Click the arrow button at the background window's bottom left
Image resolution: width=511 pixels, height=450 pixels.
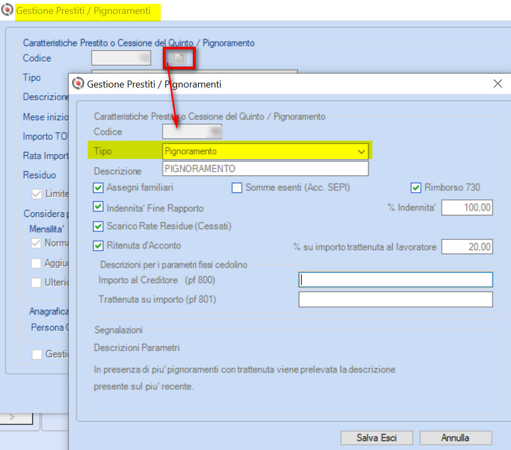[16, 418]
